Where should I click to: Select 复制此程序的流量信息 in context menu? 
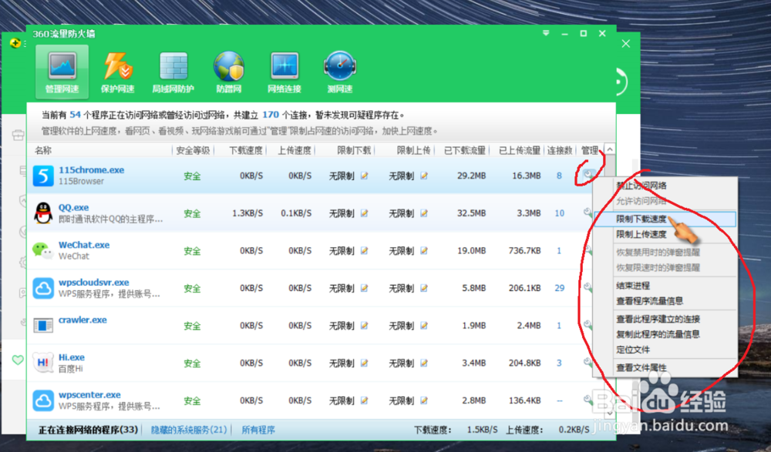click(x=658, y=334)
